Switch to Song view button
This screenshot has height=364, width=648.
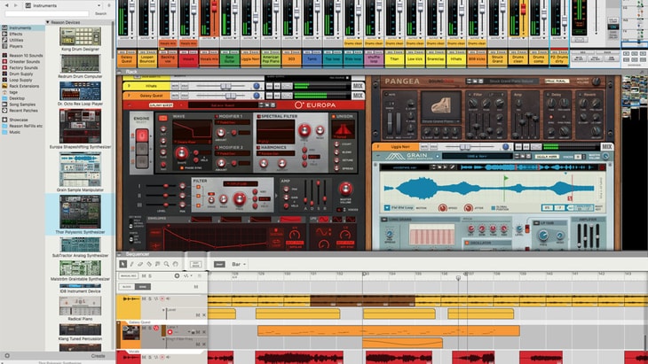tap(143, 286)
